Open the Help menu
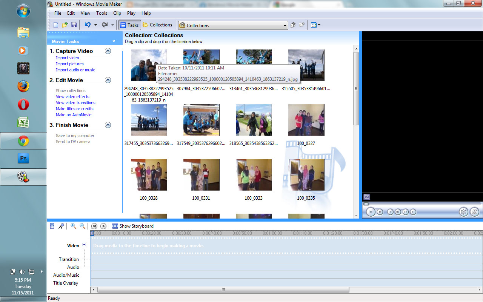Screen dimensions: 483x302 (x=146, y=13)
